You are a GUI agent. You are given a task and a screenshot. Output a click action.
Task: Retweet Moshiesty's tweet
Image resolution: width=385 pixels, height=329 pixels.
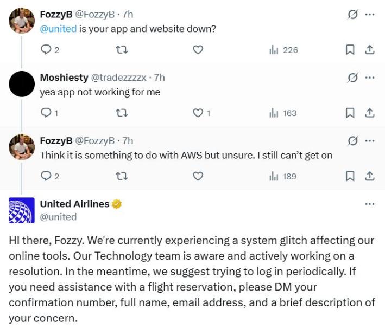tap(122, 113)
